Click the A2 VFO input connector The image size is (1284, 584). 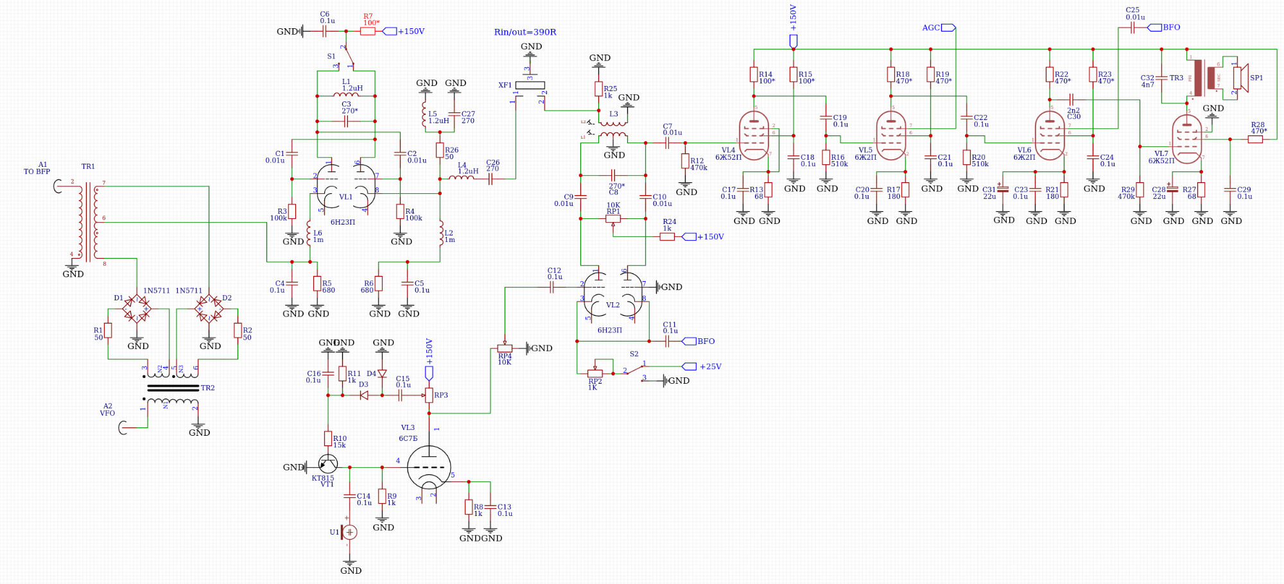click(123, 426)
